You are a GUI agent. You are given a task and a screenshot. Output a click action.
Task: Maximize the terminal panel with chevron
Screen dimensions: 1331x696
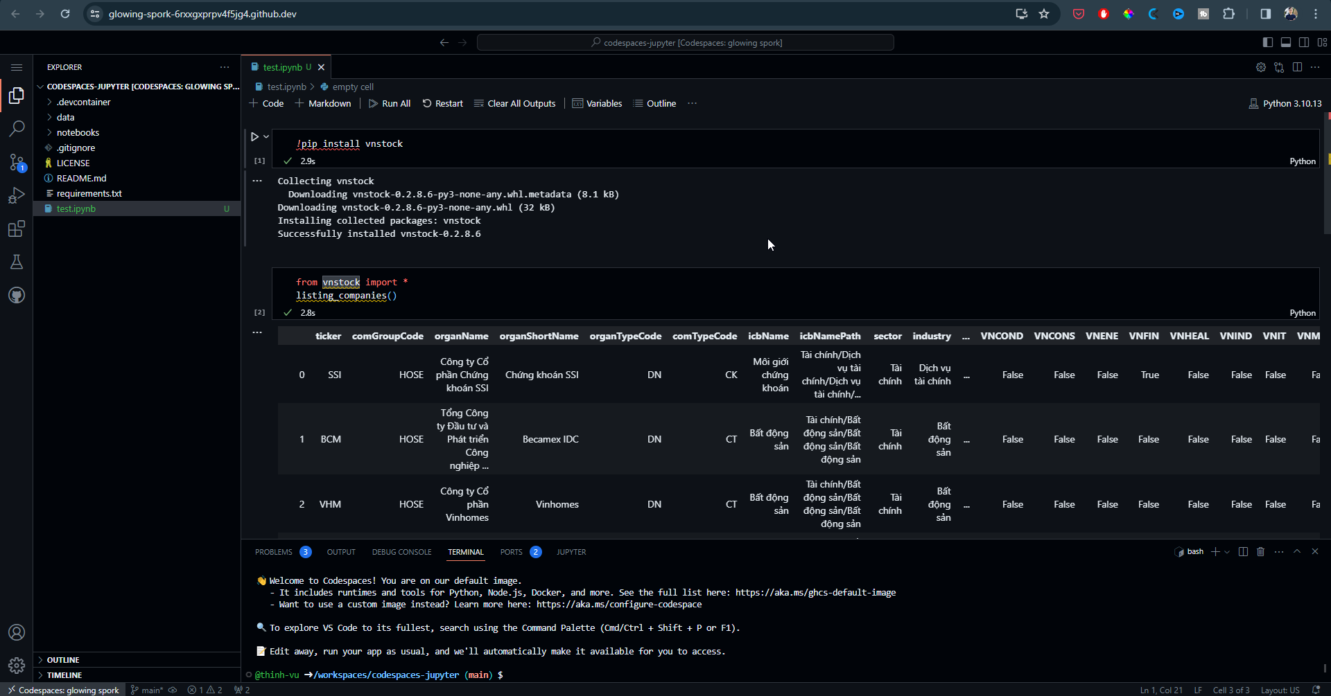[1296, 551]
